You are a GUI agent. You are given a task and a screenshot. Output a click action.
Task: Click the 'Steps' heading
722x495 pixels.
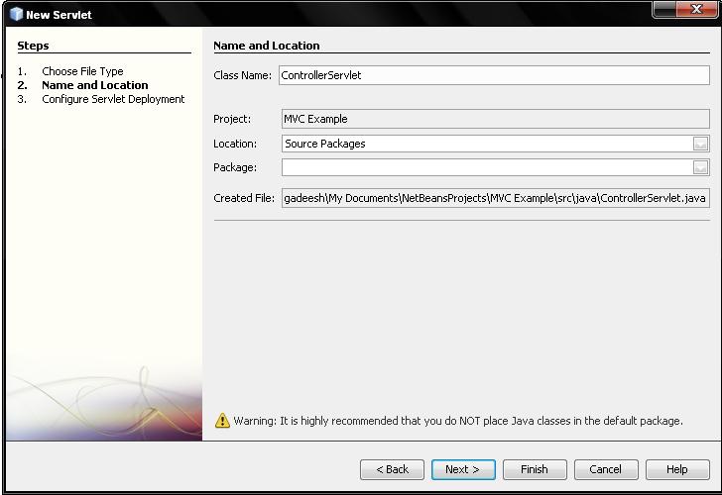coord(33,46)
